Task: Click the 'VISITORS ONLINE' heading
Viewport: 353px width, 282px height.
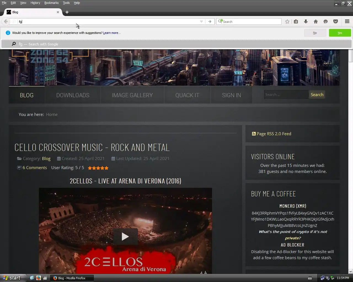Action: coord(273,157)
